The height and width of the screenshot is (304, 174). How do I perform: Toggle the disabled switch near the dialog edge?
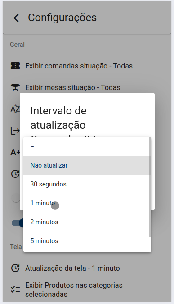point(16,198)
